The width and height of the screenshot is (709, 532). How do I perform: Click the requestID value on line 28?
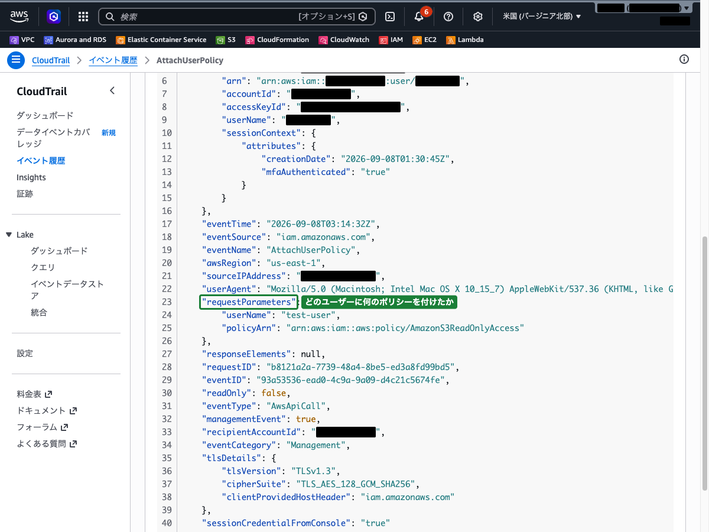click(x=360, y=367)
